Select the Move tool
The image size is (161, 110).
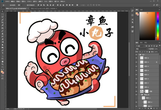(x=2, y=11)
